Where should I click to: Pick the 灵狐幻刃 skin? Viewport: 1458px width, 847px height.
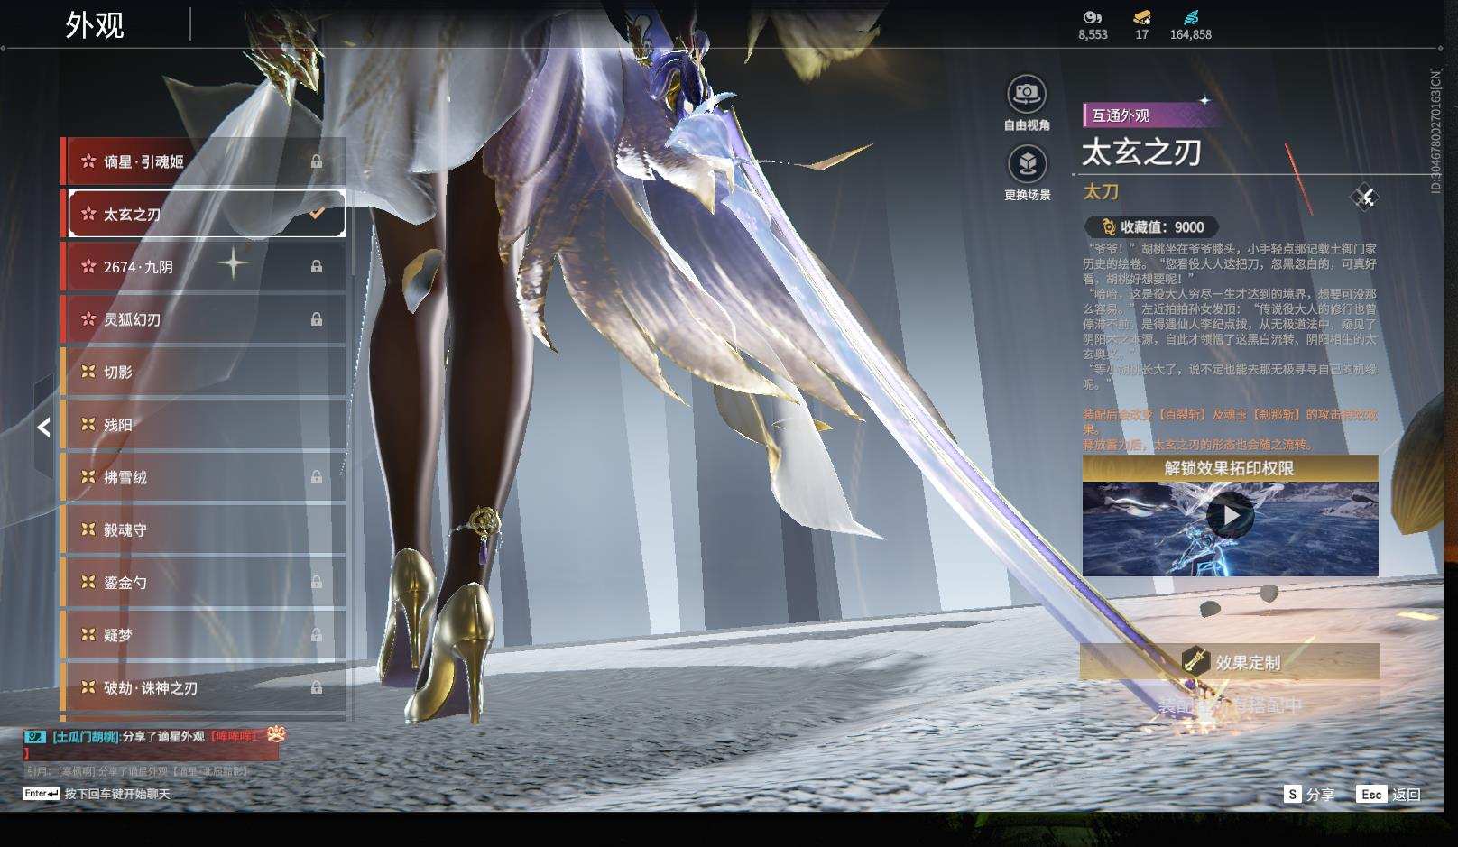click(x=203, y=319)
